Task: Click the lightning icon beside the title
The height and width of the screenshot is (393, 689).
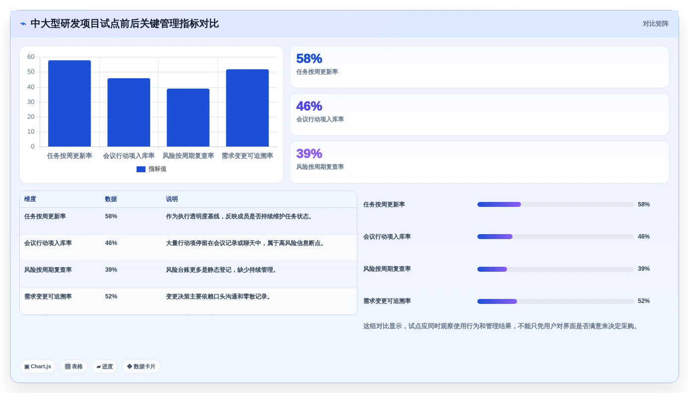Action: coord(23,24)
